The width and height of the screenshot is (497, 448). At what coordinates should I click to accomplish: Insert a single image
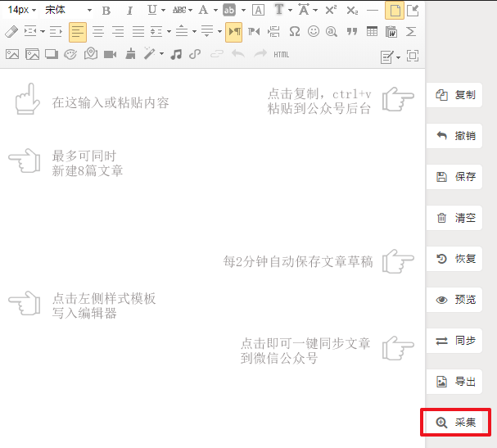point(12,55)
